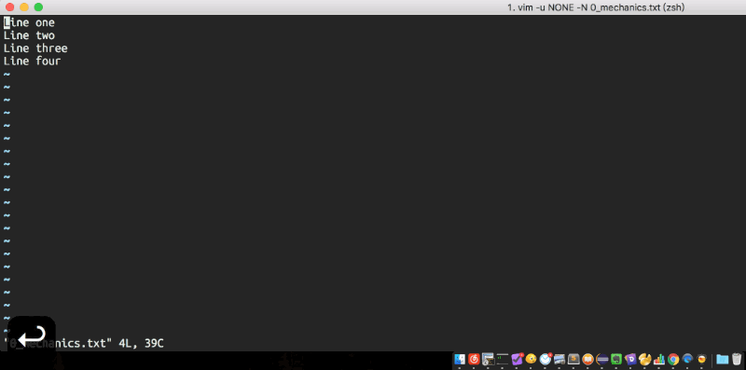Click on the word "three"
Image resolution: width=746 pixels, height=370 pixels.
click(51, 48)
